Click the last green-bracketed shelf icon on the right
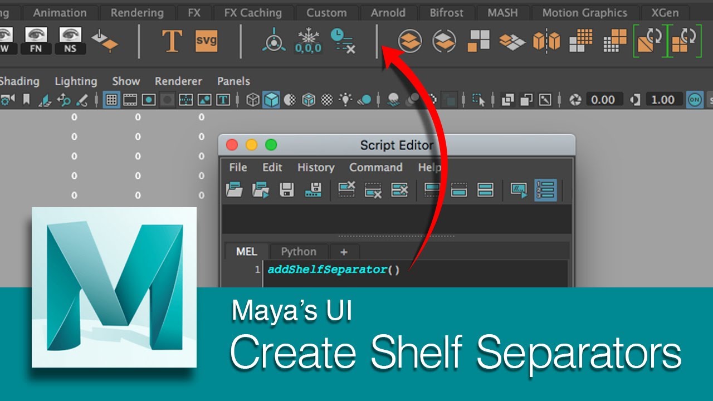The image size is (713, 401). pyautogui.click(x=683, y=41)
